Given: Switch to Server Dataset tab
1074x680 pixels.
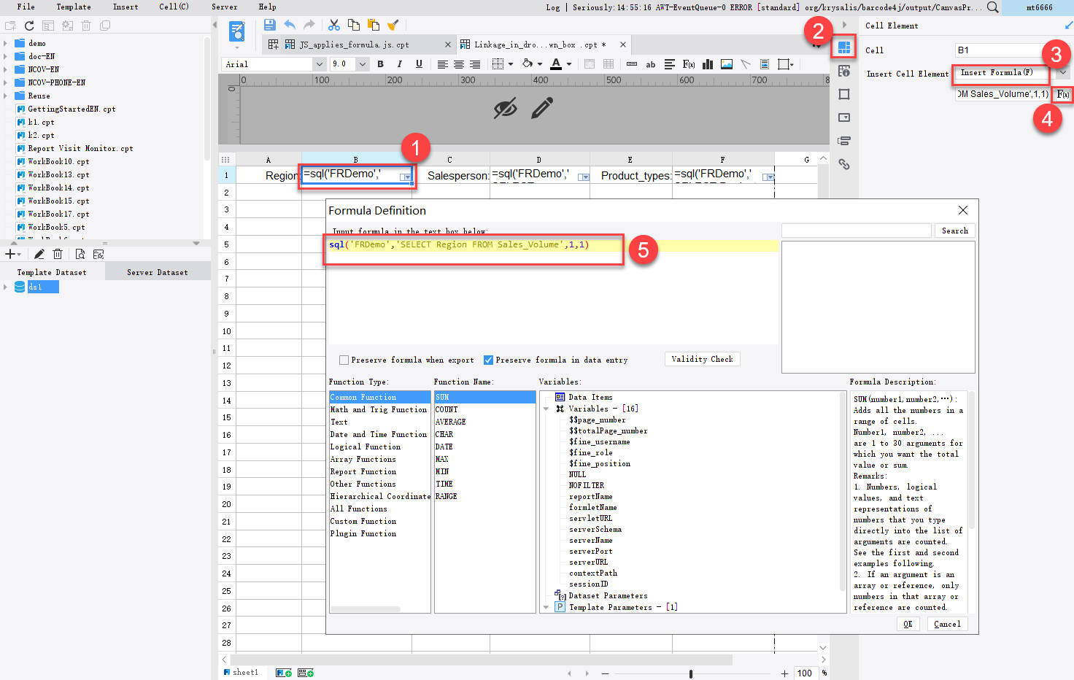Looking at the screenshot, I should coord(157,272).
